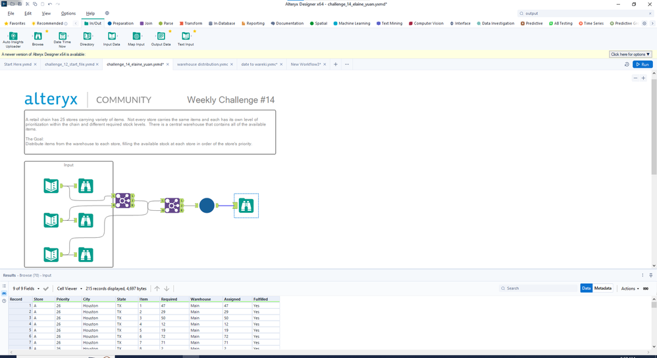Open the Actions dropdown in Results
The width and height of the screenshot is (657, 358).
click(x=630, y=288)
